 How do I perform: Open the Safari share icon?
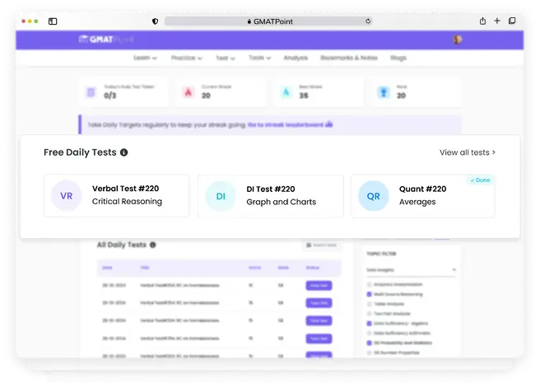tap(482, 21)
